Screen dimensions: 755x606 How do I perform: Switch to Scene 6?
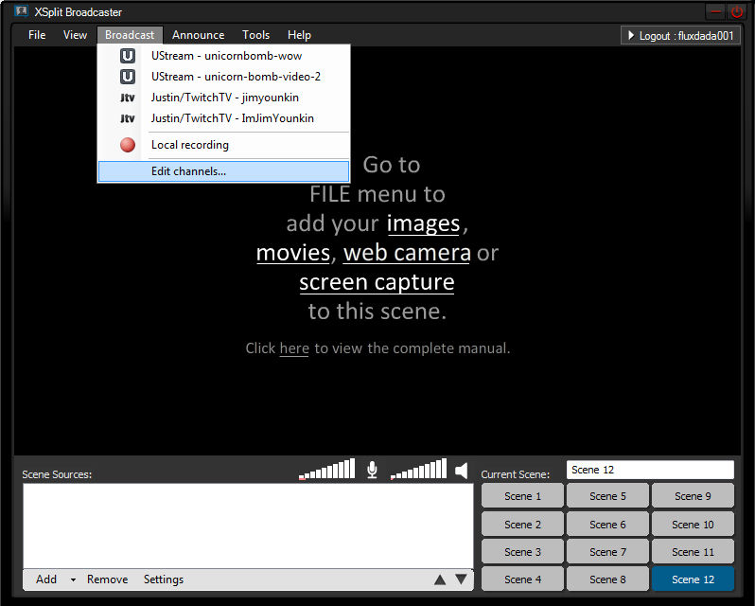coord(607,525)
